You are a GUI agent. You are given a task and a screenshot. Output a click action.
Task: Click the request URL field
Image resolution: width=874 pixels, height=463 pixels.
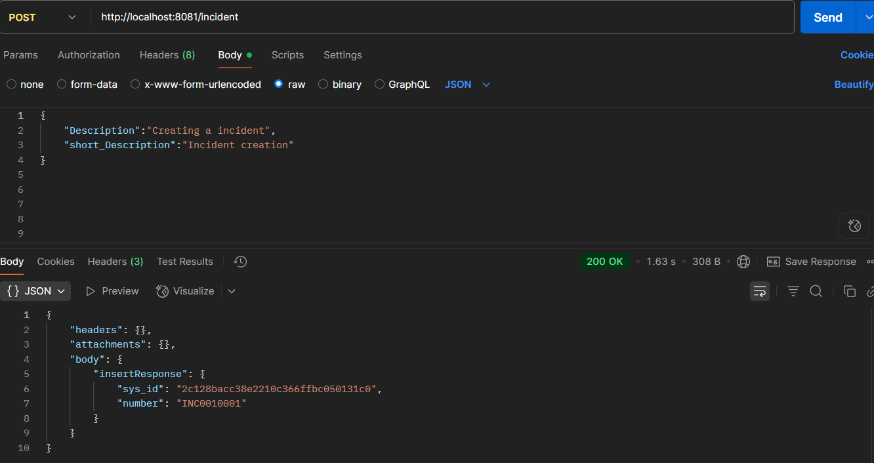click(443, 18)
